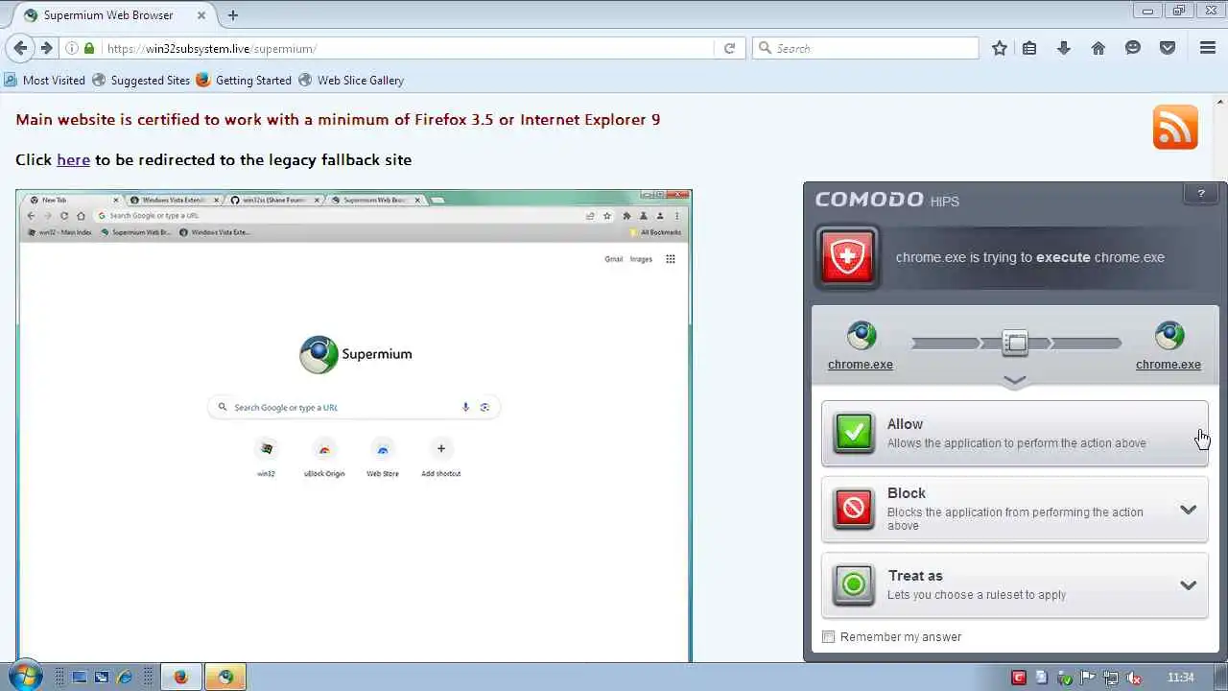Image resolution: width=1228 pixels, height=691 pixels.
Task: Open the Downloads arrow icon
Action: [x=1064, y=48]
